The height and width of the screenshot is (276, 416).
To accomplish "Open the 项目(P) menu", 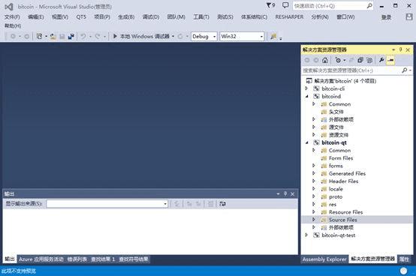I will click(x=102, y=17).
